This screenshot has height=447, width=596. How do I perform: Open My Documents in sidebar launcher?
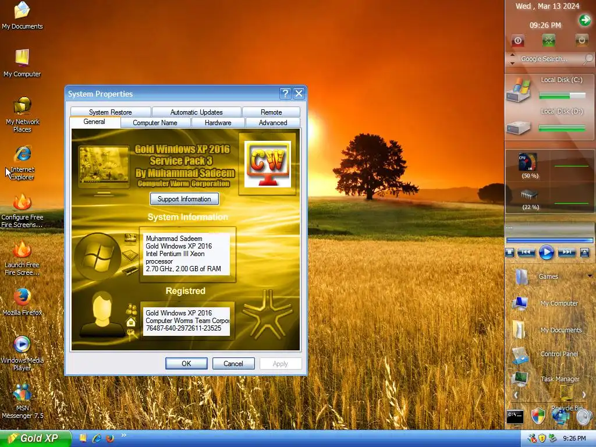click(x=519, y=329)
